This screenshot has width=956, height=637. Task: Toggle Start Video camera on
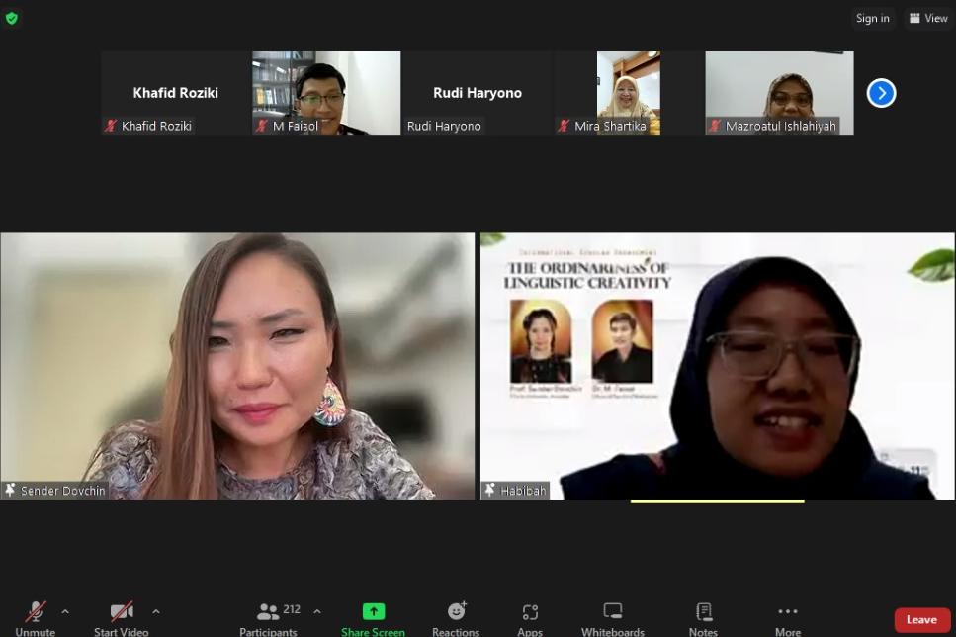pyautogui.click(x=122, y=612)
